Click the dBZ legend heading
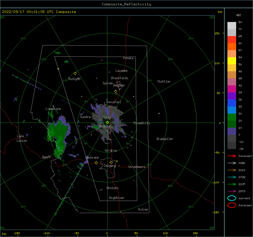This screenshot has width=253, height=237. [238, 15]
